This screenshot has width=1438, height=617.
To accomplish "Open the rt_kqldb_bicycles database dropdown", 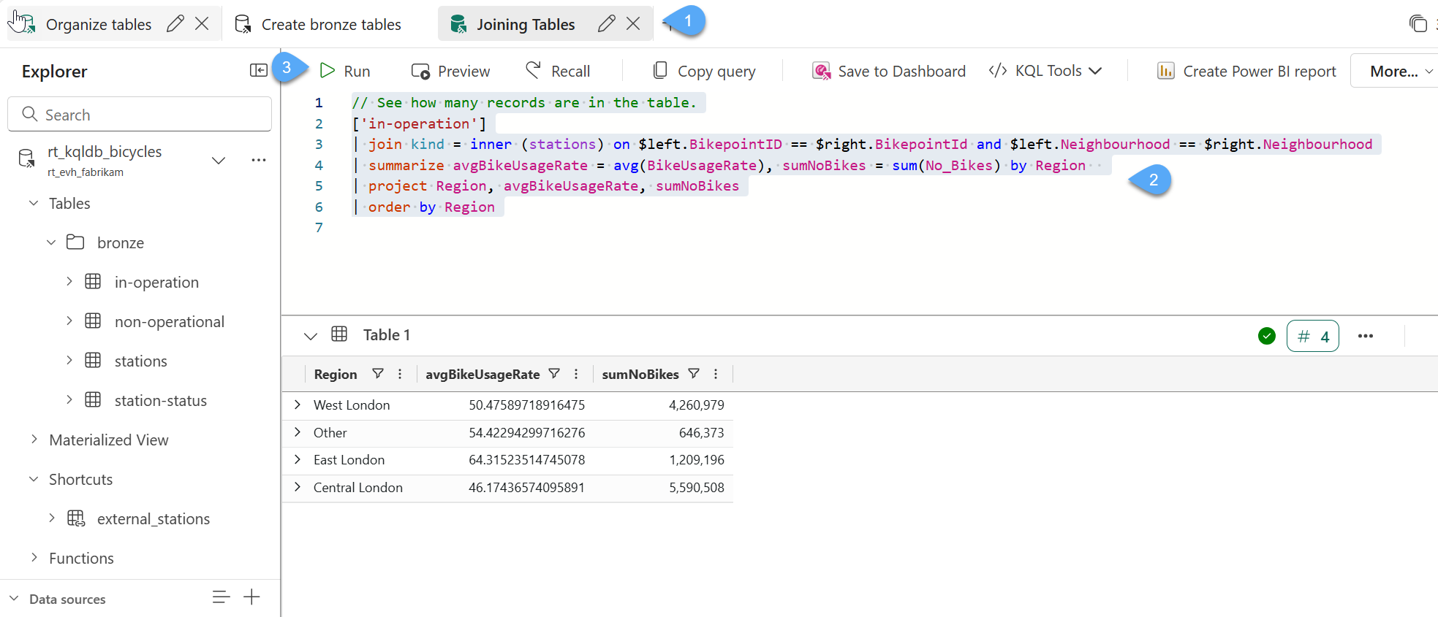I will point(218,160).
